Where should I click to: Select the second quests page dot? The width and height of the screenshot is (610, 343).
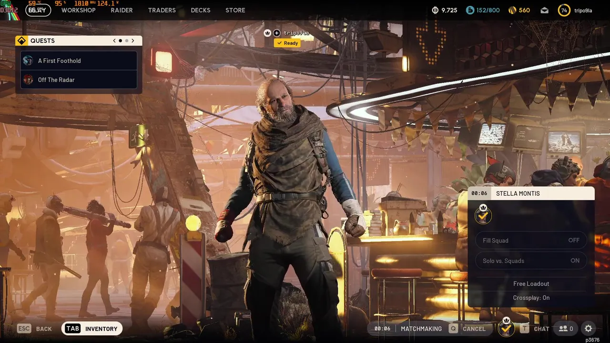[126, 41]
